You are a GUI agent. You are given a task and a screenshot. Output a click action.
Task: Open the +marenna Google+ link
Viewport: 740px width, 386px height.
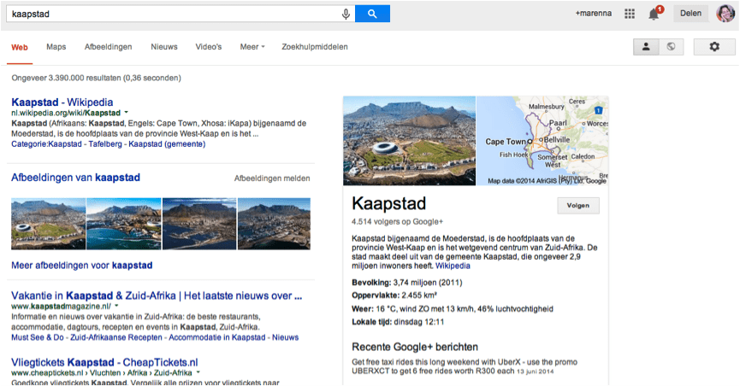(593, 14)
